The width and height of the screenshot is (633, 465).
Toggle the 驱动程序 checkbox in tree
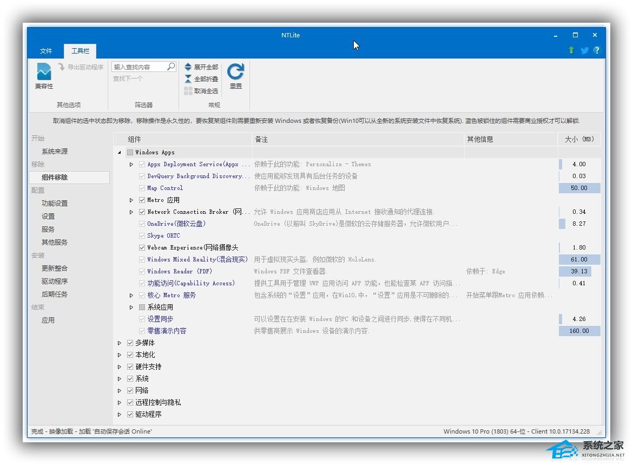130,415
